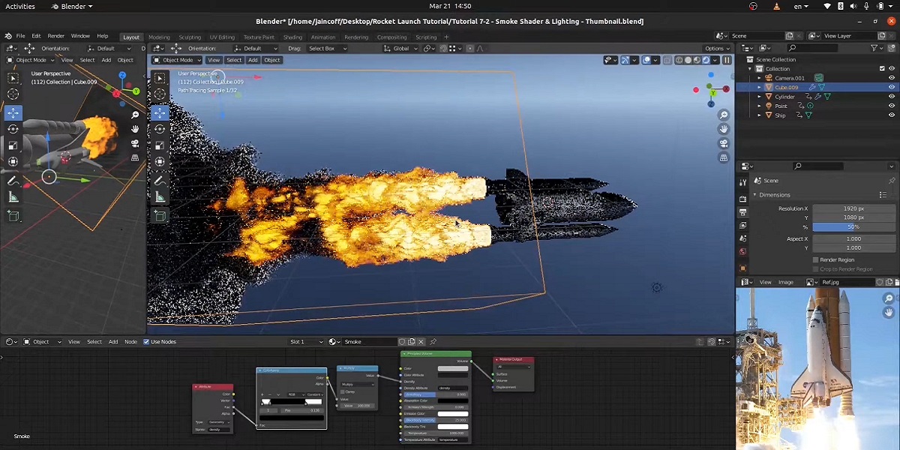Viewport: 900px width, 450px height.
Task: Choose the Scale tool in main viewport
Action: pos(160,146)
